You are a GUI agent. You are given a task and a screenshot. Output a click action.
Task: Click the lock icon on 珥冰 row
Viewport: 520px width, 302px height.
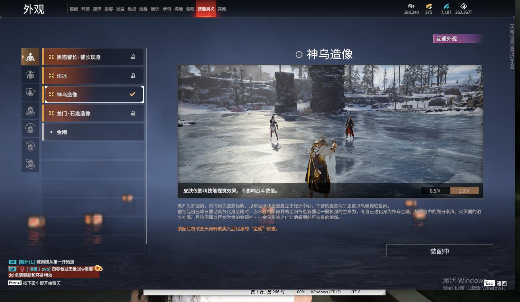click(x=133, y=76)
